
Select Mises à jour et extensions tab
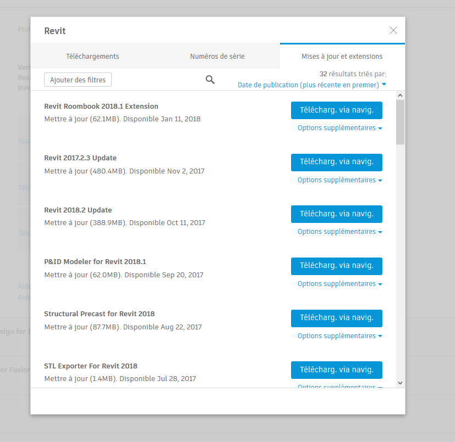[342, 57]
